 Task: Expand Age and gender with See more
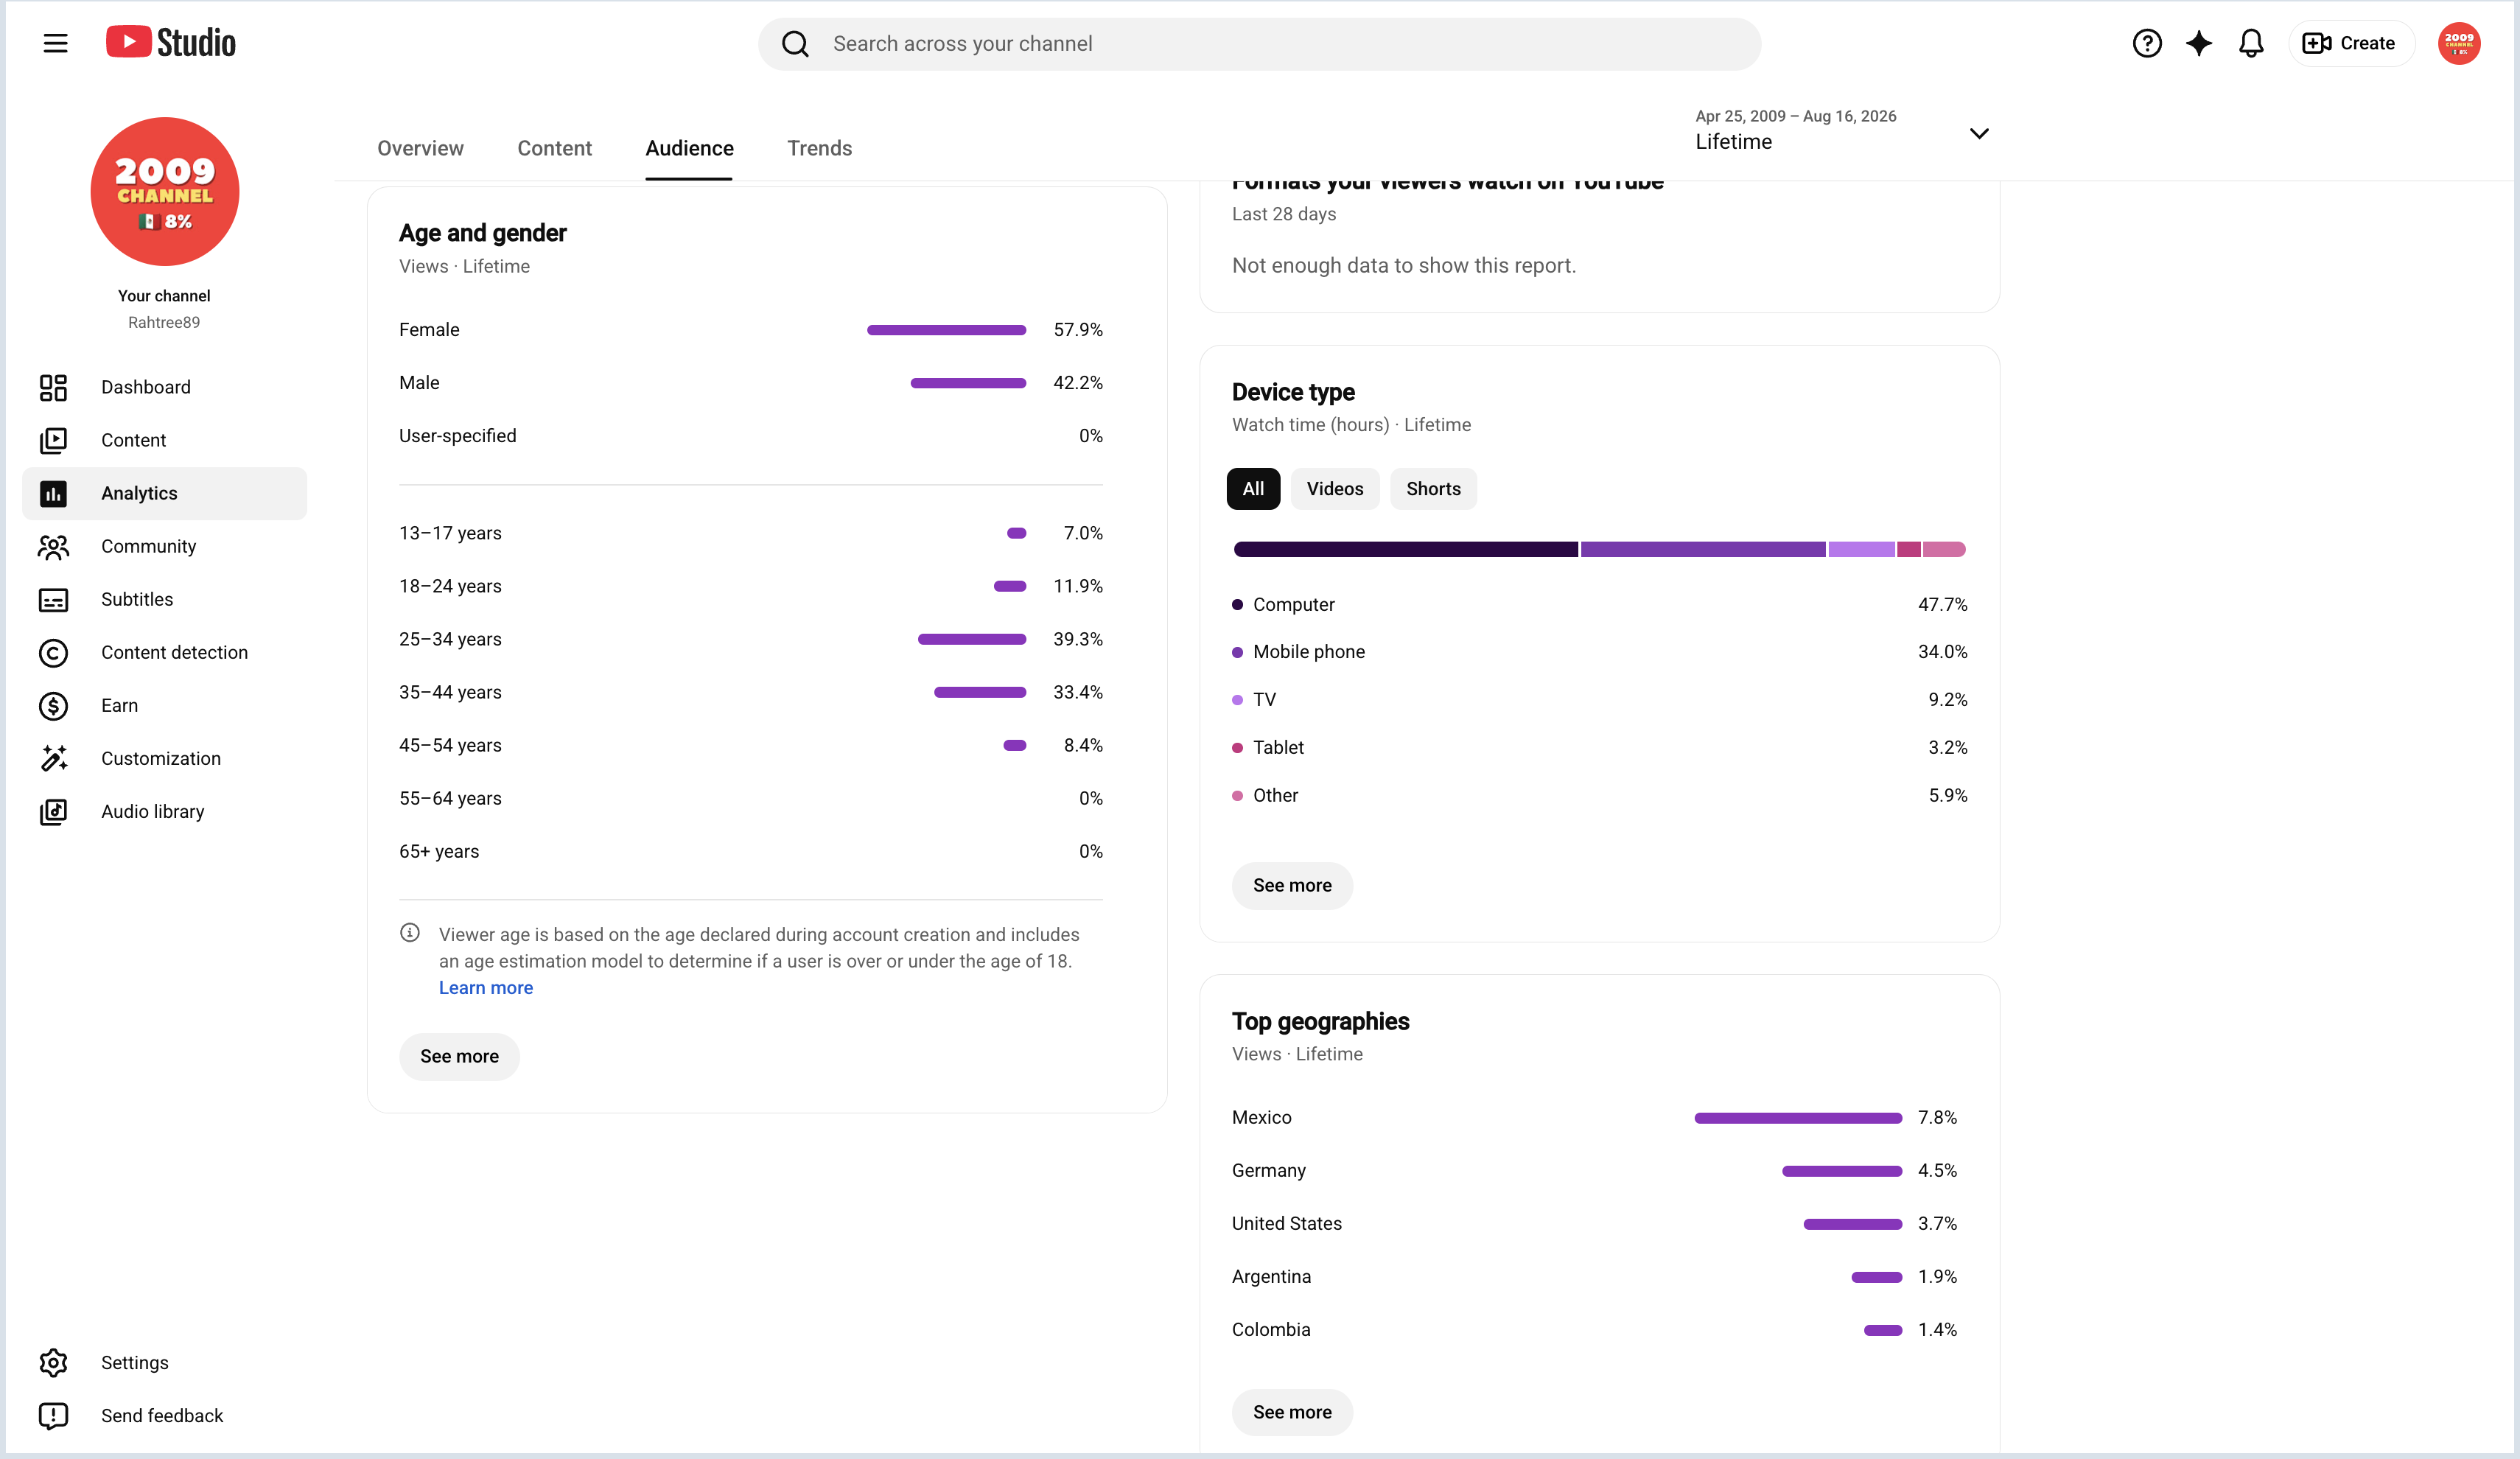click(x=459, y=1056)
